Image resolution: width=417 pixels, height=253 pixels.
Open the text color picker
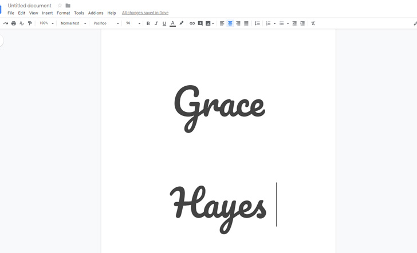pos(172,23)
